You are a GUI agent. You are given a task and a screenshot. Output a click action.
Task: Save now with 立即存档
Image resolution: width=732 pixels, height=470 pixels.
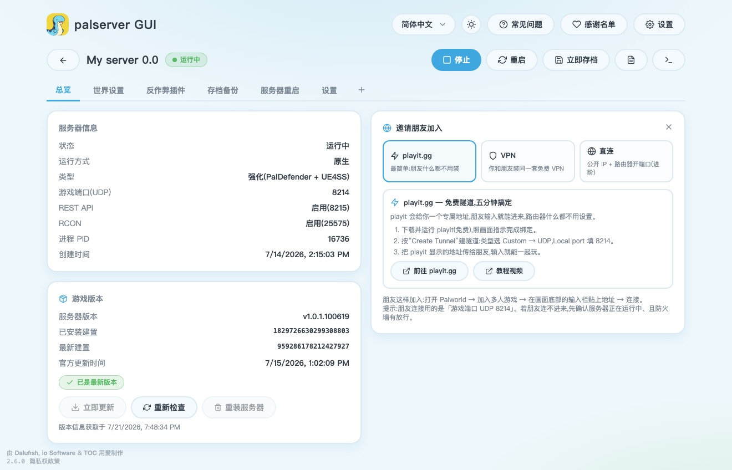point(576,60)
